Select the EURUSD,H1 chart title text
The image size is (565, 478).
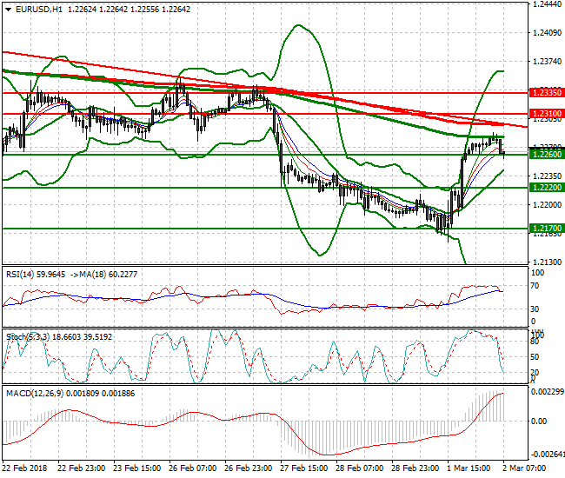click(x=39, y=10)
